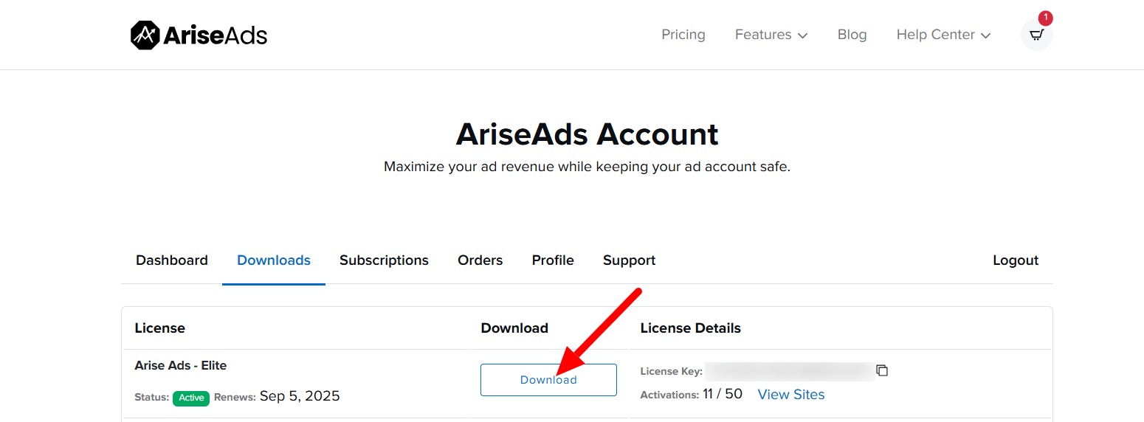Select the Downloads tab

pos(274,260)
